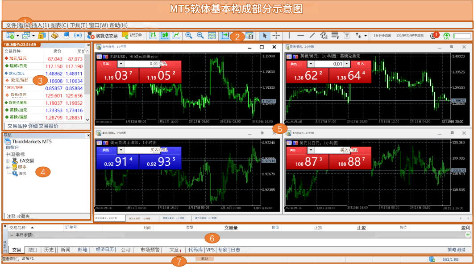The width and height of the screenshot is (474, 267).
Task: Switch chart to candlestick display icon
Action: (x=164, y=36)
